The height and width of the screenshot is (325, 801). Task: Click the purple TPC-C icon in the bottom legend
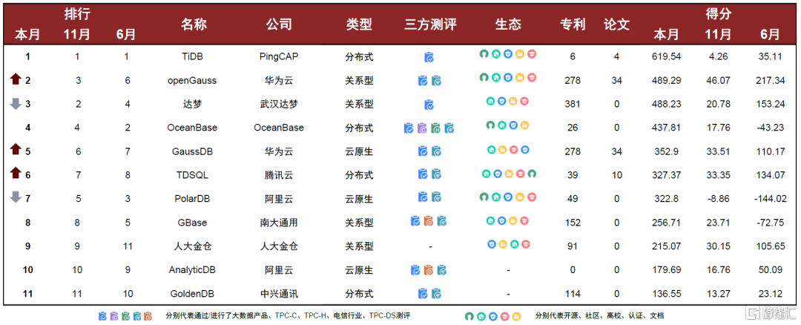click(x=113, y=316)
